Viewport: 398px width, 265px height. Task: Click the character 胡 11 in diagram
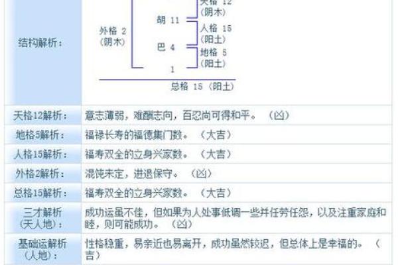click(168, 20)
